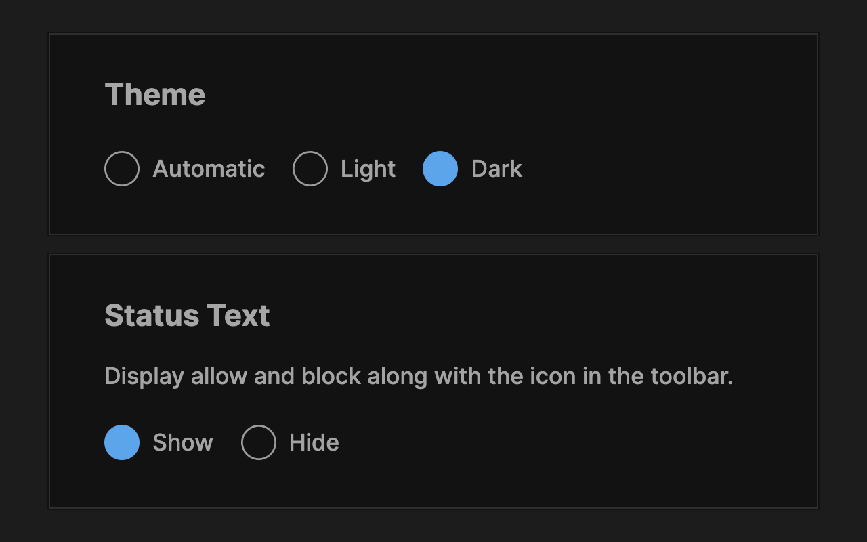Viewport: 867px width, 542px height.
Task: Click the word 'icon' in the description
Action: (x=552, y=375)
